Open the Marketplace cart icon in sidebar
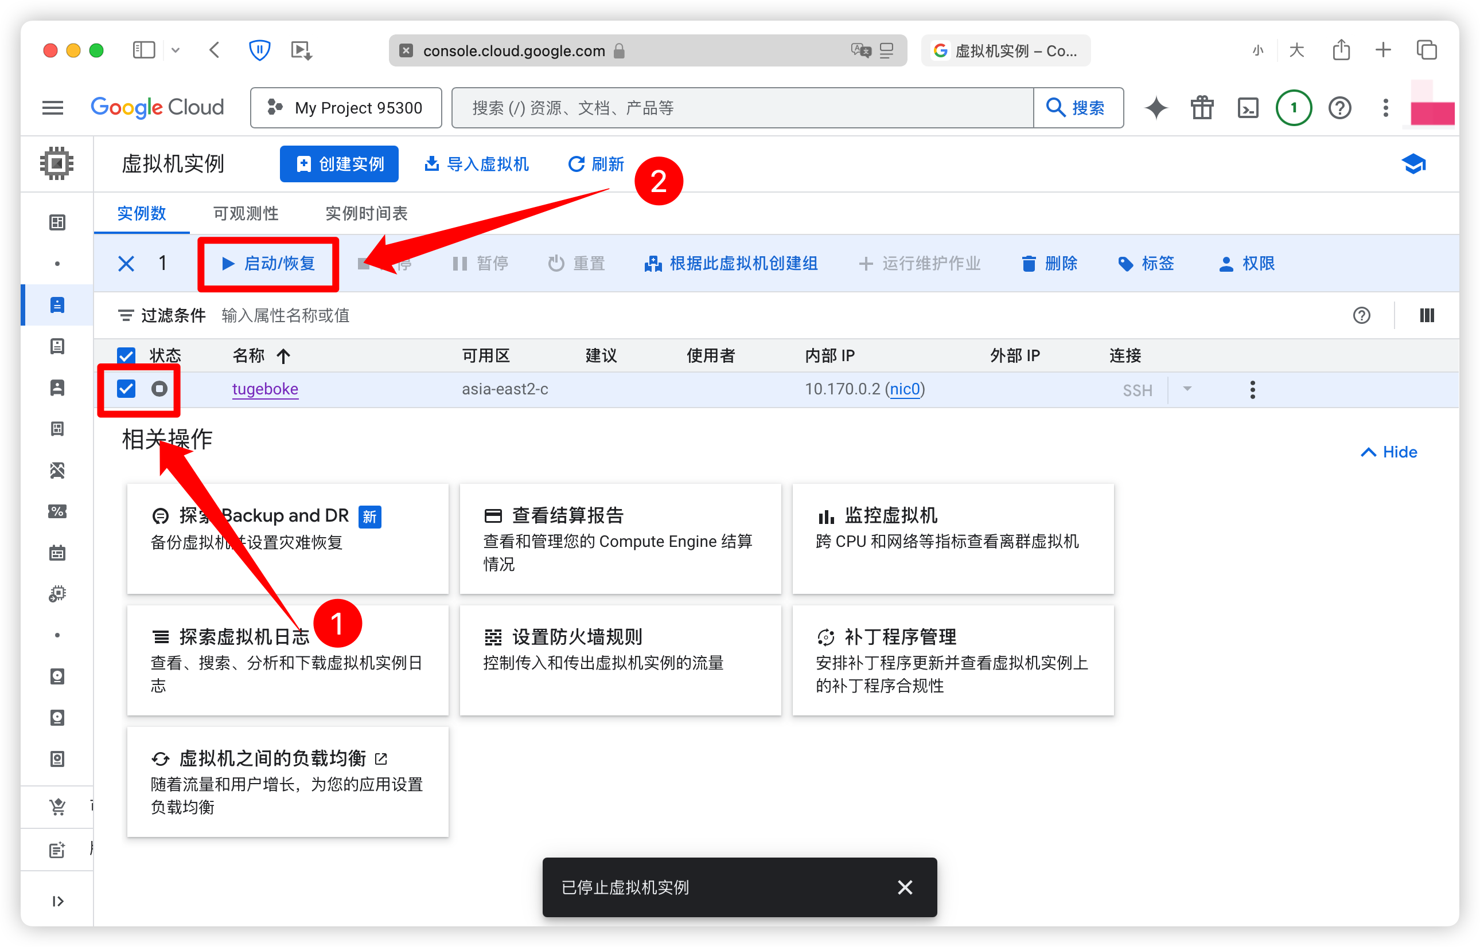This screenshot has height=947, width=1480. [x=57, y=806]
